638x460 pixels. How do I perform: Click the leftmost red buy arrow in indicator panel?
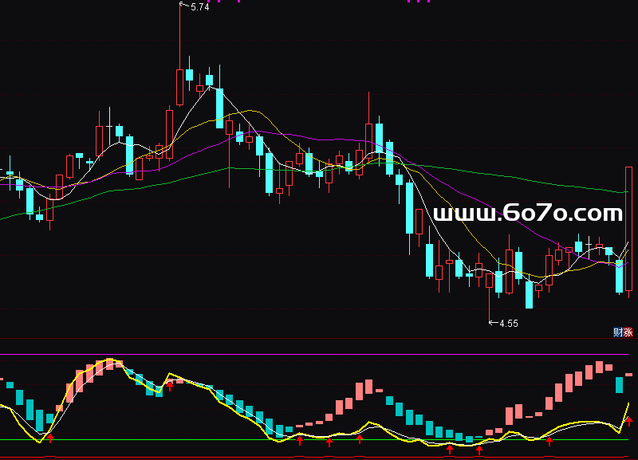click(49, 437)
